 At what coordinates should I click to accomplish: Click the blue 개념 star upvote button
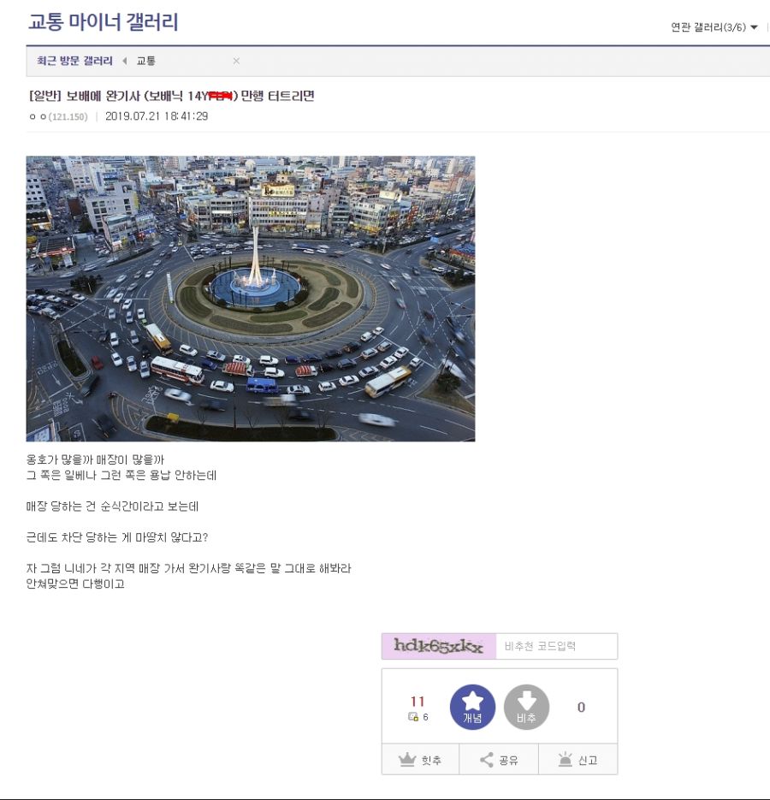coord(472,707)
